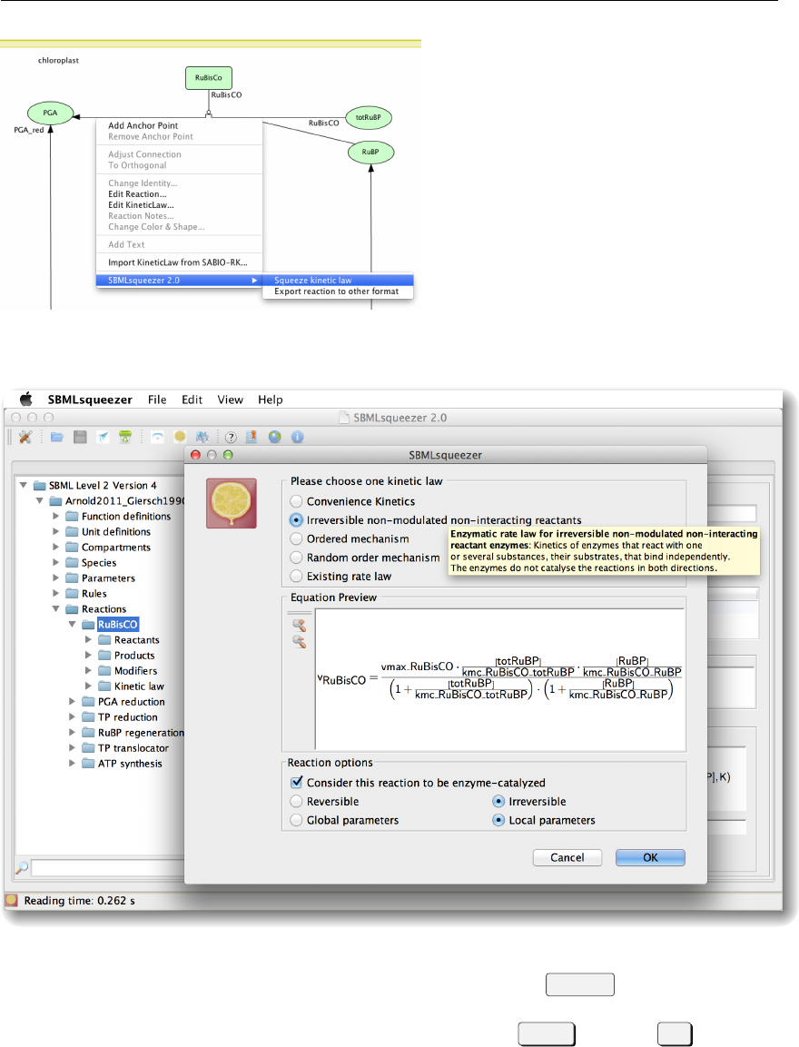Click the Apple menu icon
The width and height of the screenshot is (799, 1047).
26,400
